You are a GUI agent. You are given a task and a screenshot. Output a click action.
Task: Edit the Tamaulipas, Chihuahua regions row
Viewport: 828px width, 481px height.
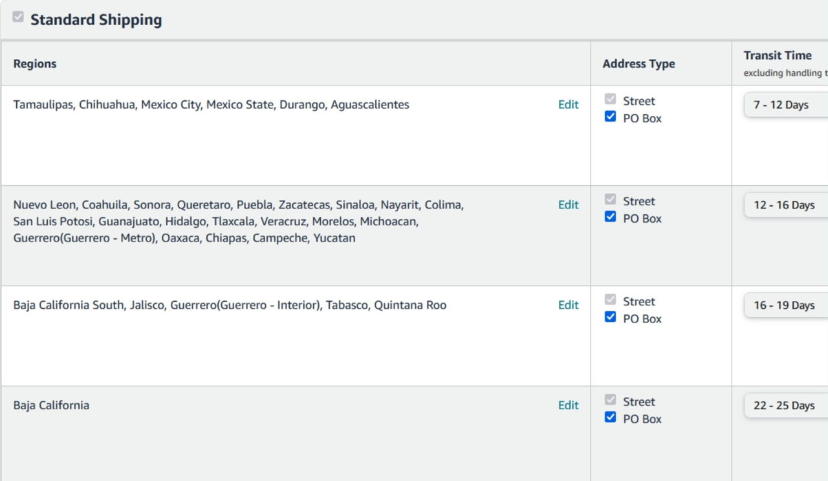568,105
